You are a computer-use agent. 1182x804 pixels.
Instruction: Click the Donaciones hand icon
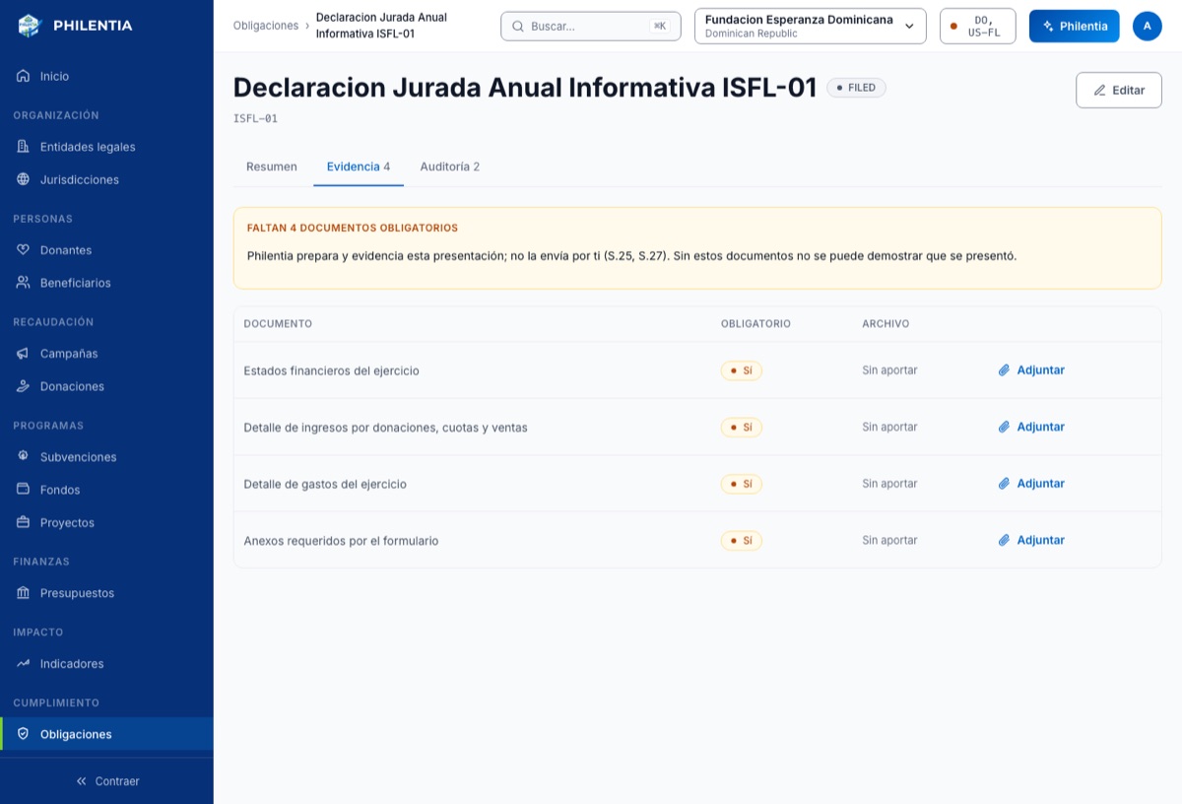tap(24, 386)
